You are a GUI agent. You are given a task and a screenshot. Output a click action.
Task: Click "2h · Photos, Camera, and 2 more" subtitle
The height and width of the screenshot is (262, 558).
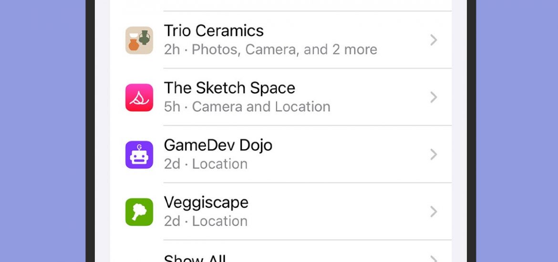[270, 50]
